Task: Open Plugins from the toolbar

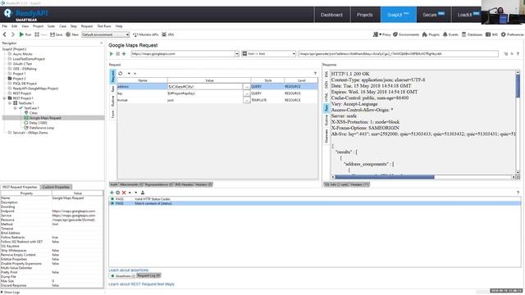Action: [x=431, y=34]
